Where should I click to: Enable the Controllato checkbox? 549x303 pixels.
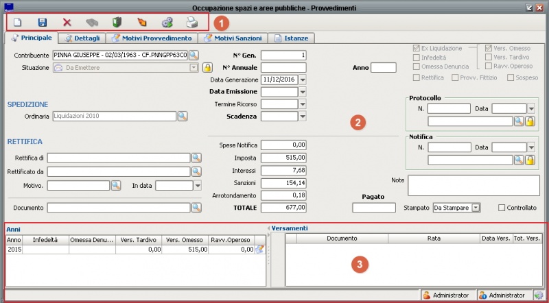(x=502, y=207)
